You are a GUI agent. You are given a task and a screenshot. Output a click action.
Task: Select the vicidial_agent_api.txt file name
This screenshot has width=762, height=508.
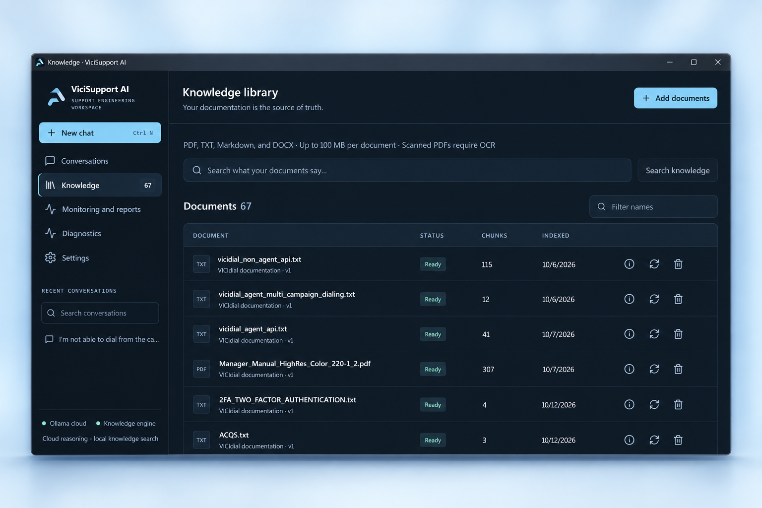[253, 329]
